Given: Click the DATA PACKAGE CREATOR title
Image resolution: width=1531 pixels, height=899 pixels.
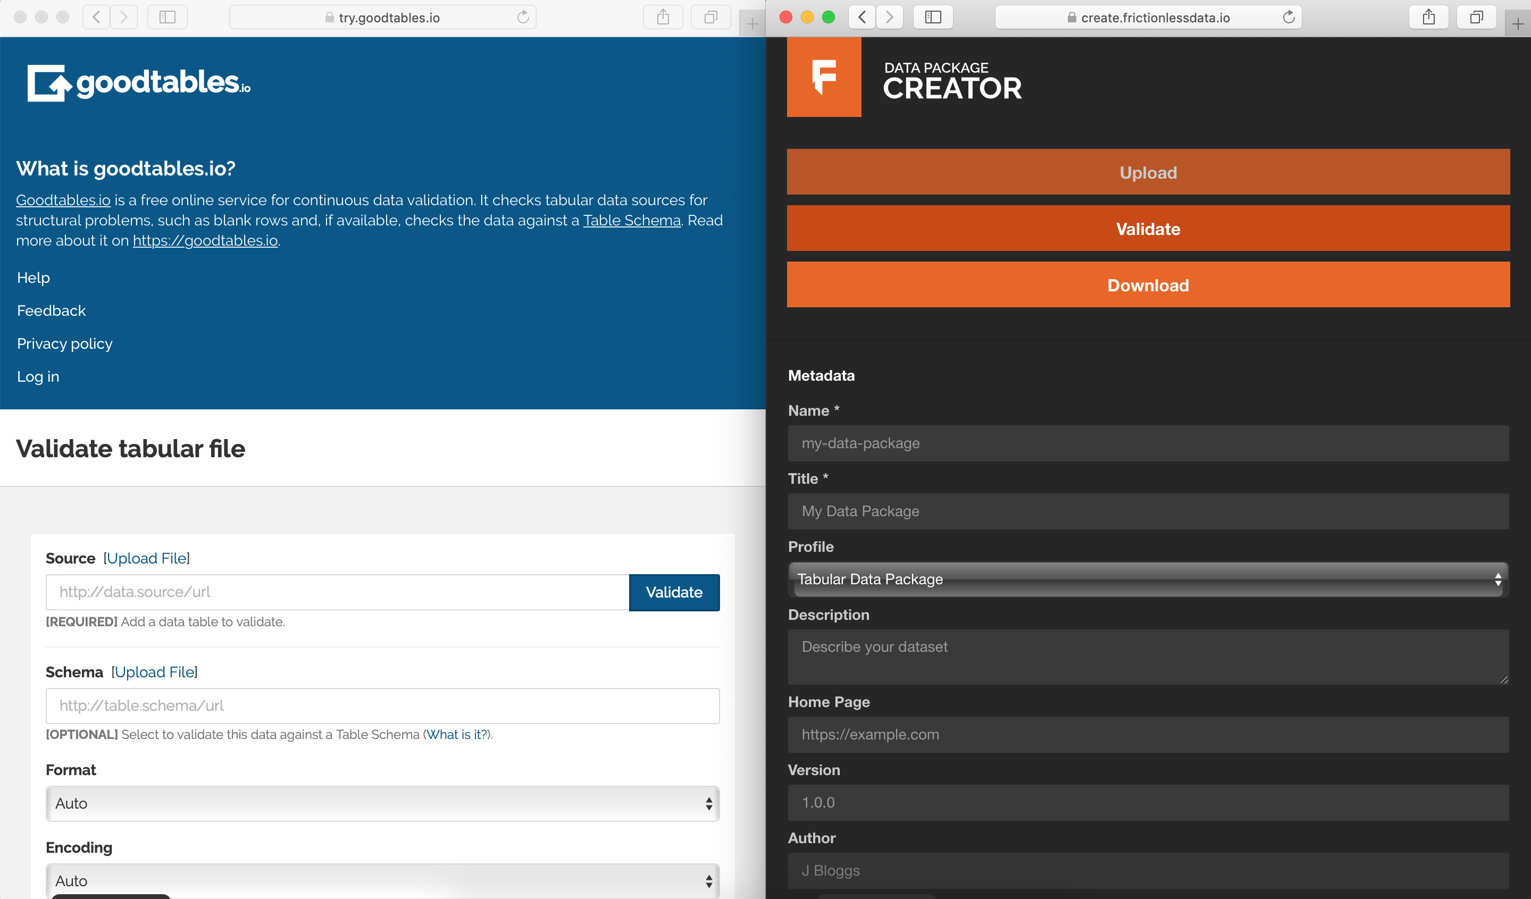Looking at the screenshot, I should click(952, 81).
